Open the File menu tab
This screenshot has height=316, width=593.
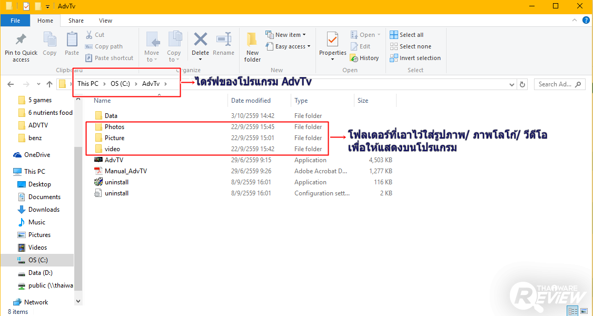click(x=15, y=21)
